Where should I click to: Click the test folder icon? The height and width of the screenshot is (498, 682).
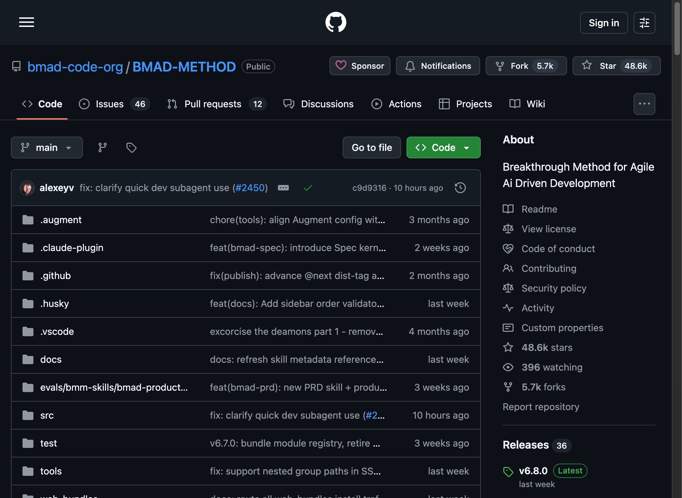coord(28,443)
